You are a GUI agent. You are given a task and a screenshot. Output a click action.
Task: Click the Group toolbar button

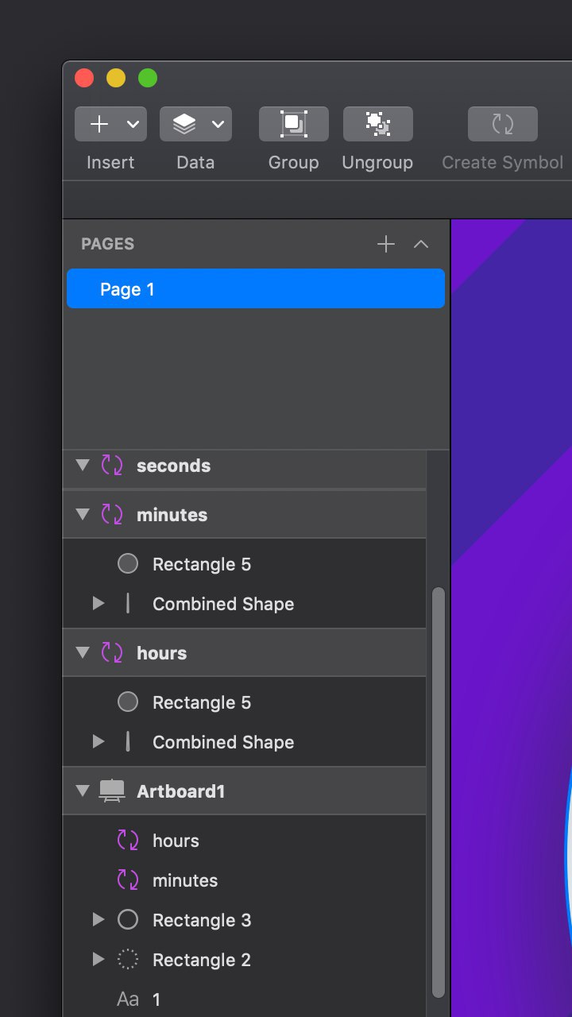pyautogui.click(x=293, y=124)
